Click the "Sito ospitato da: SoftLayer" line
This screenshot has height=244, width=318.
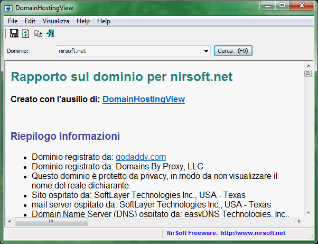(138, 195)
